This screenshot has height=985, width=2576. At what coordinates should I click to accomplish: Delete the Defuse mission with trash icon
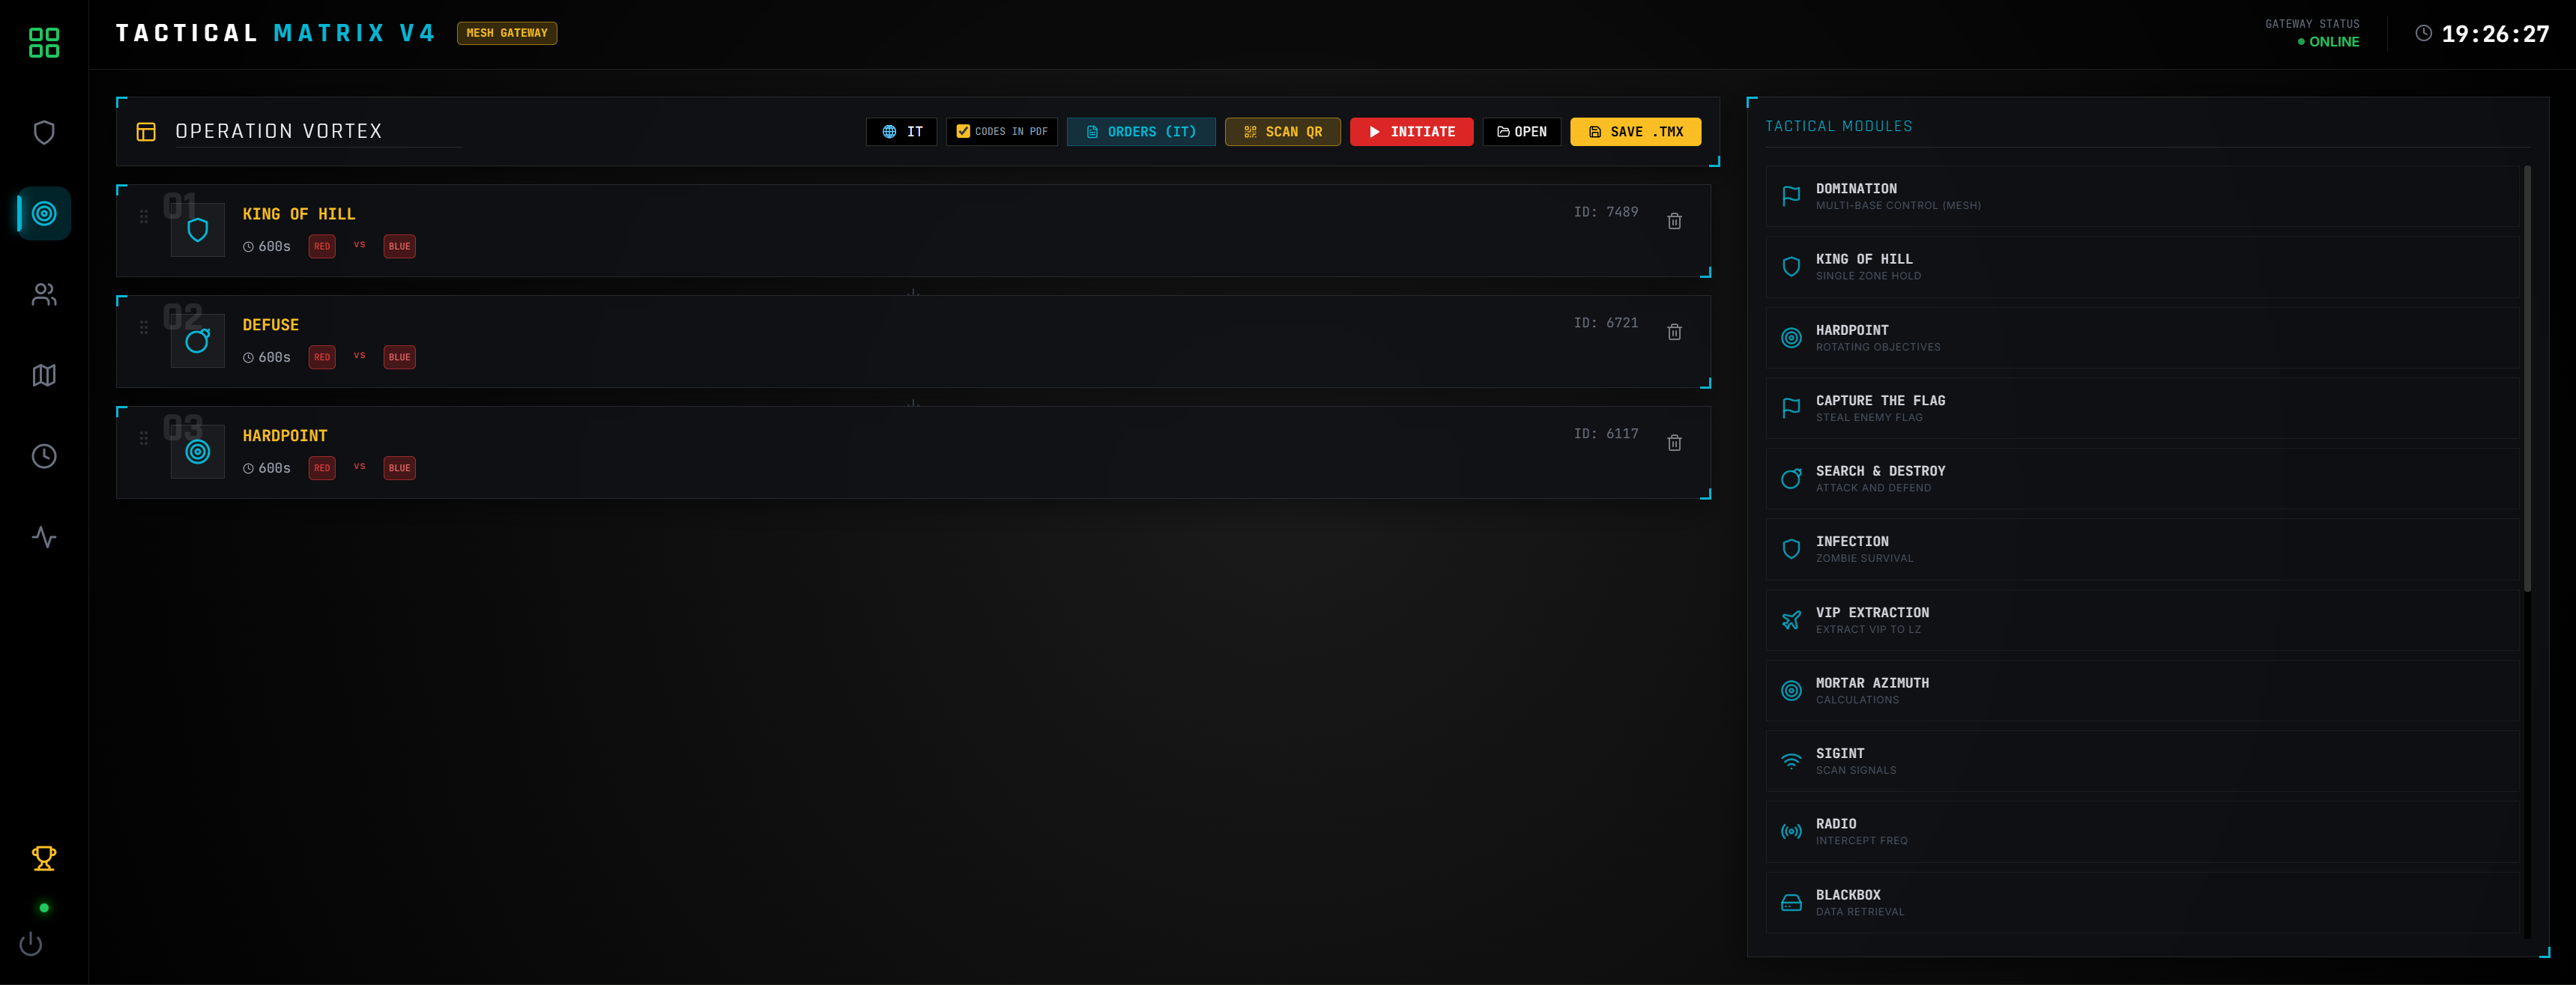pyautogui.click(x=1674, y=332)
